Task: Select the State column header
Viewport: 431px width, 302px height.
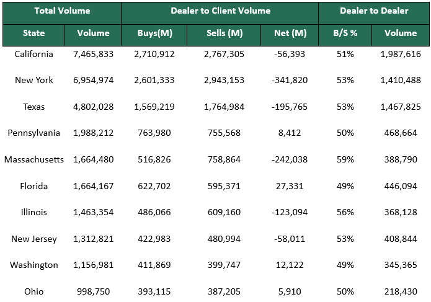Action: click(33, 33)
